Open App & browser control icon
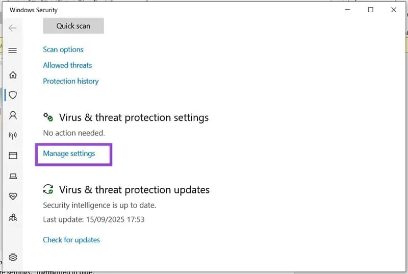Screen dimensions: 408x274 pos(13,156)
